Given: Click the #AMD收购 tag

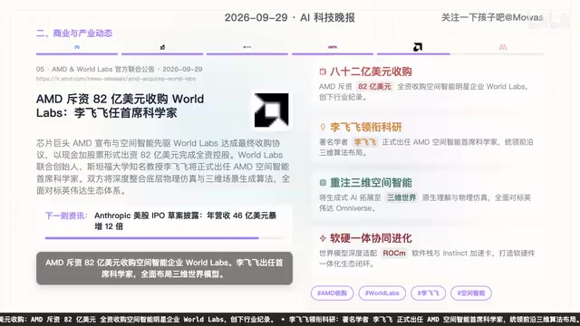Looking at the screenshot, I should click(x=333, y=293).
